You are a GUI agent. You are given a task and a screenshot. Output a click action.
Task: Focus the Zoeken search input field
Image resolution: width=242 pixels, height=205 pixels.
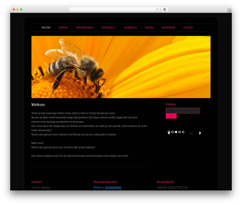pyautogui.click(x=182, y=110)
